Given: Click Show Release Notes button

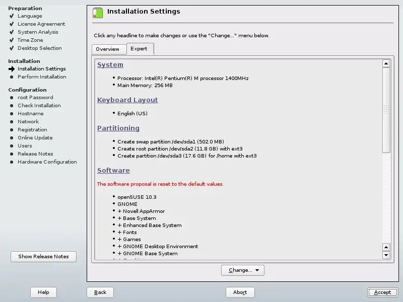Looking at the screenshot, I should coord(43,257).
